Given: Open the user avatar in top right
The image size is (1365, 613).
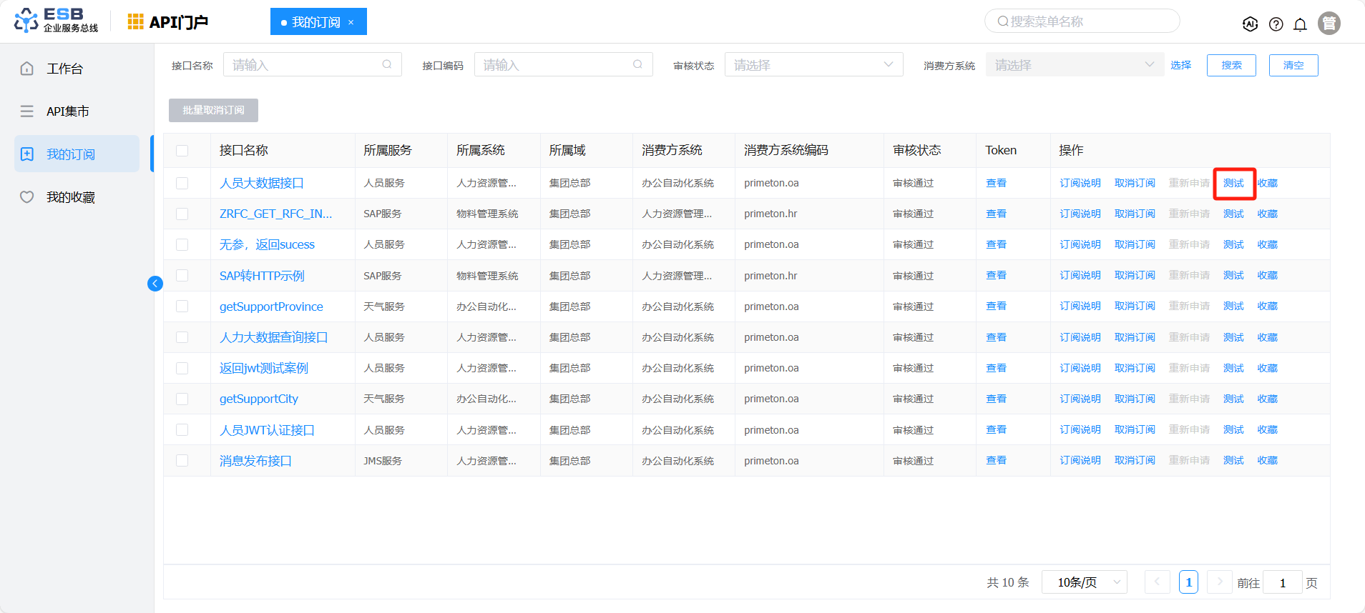Looking at the screenshot, I should coord(1329,24).
